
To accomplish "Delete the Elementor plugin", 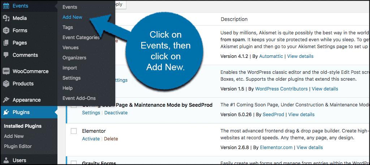I will pyautogui.click(x=111, y=139).
